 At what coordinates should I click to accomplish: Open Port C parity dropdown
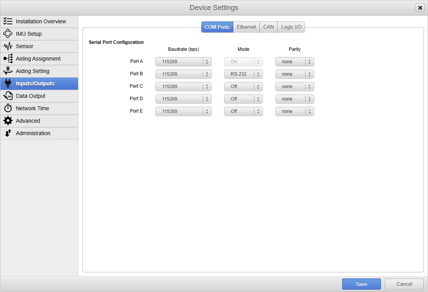click(294, 87)
